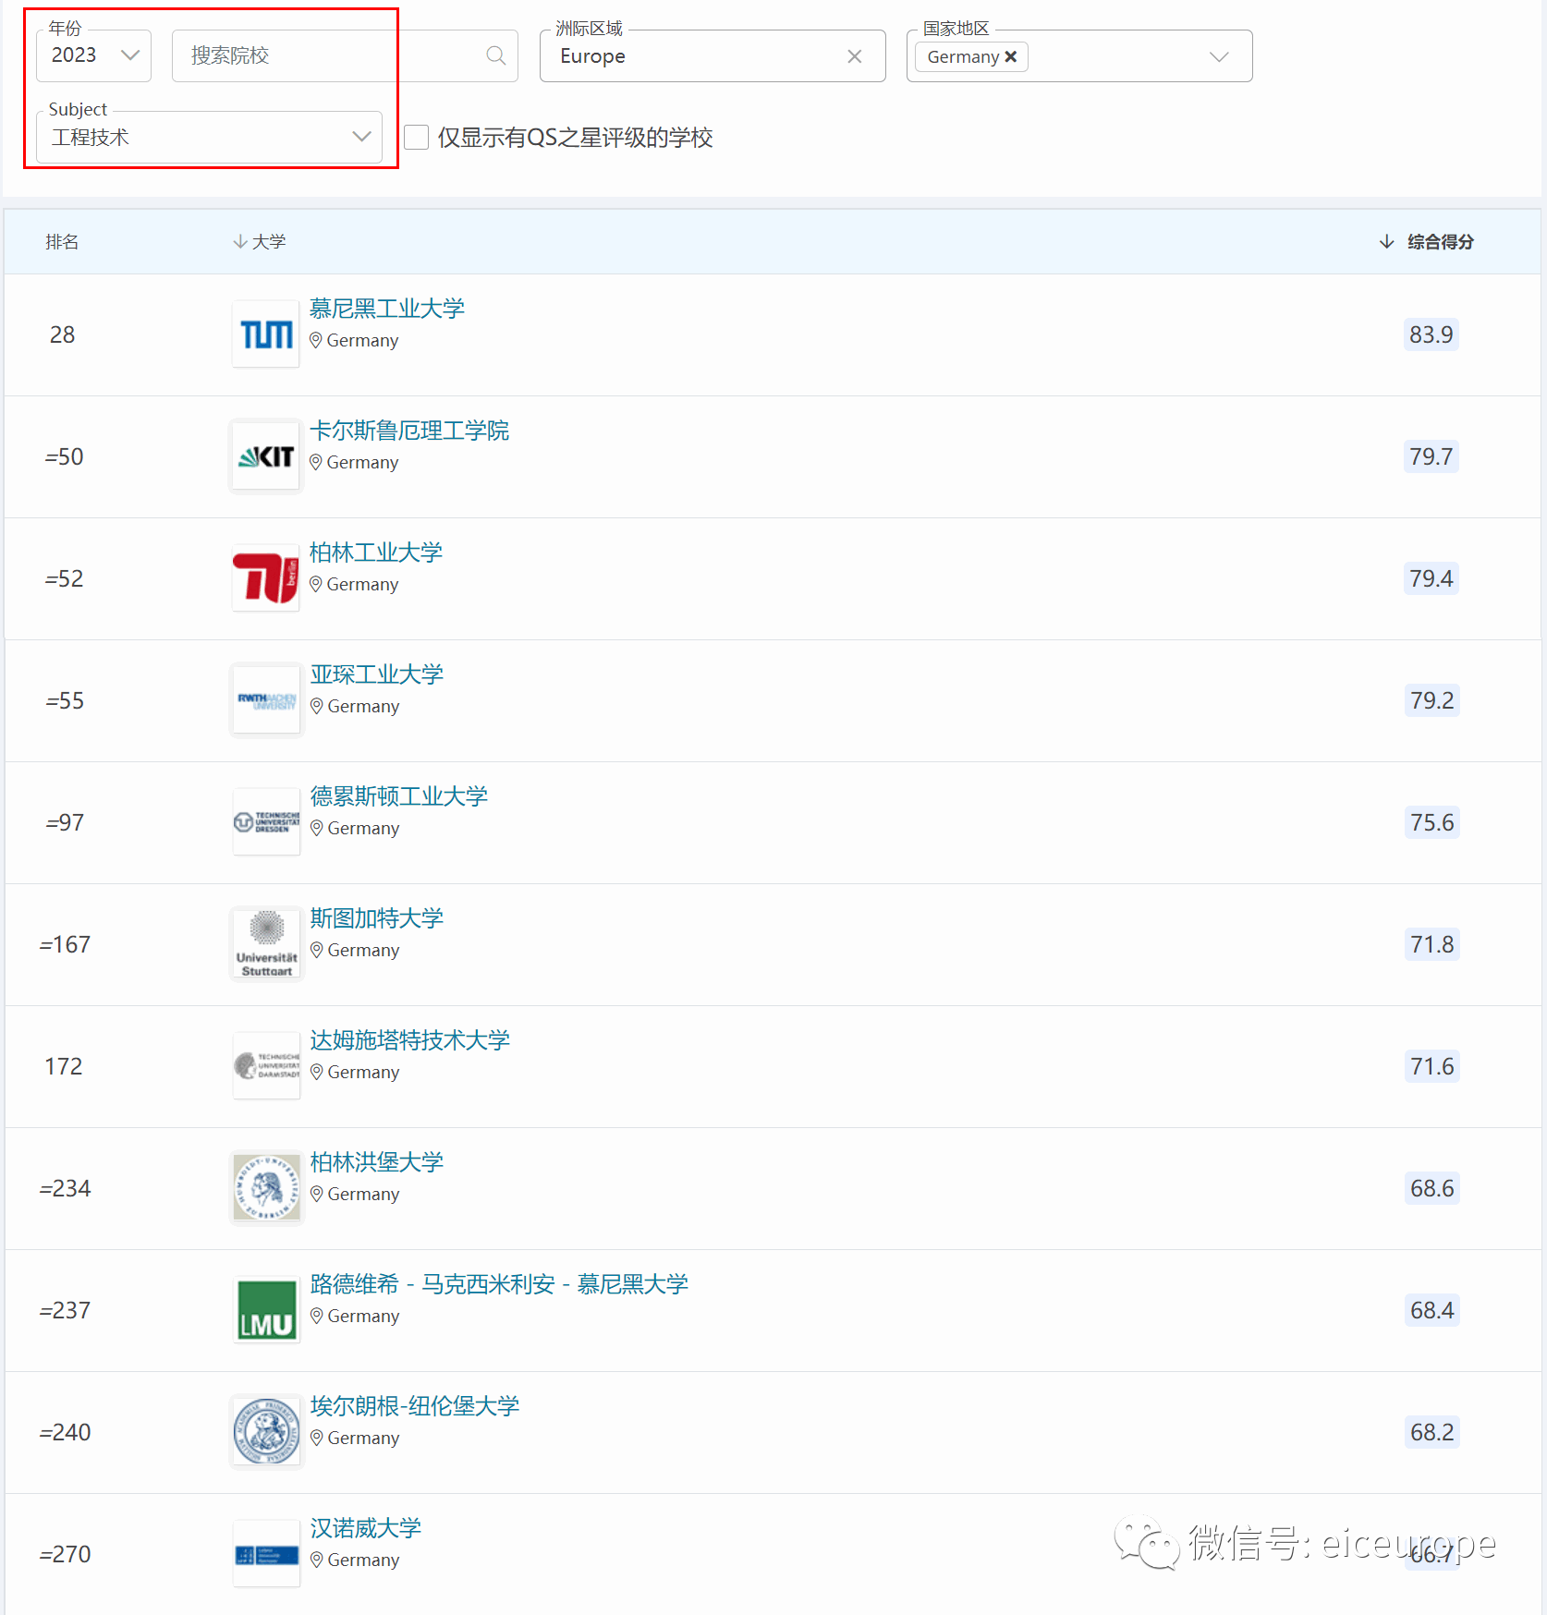Click the Erlangen-Nürnberg seal thumbnail
This screenshot has height=1615, width=1547.
[x=266, y=1432]
